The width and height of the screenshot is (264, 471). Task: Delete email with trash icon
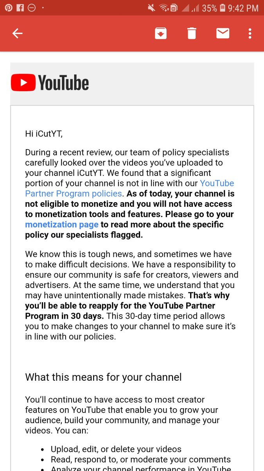coord(192,33)
